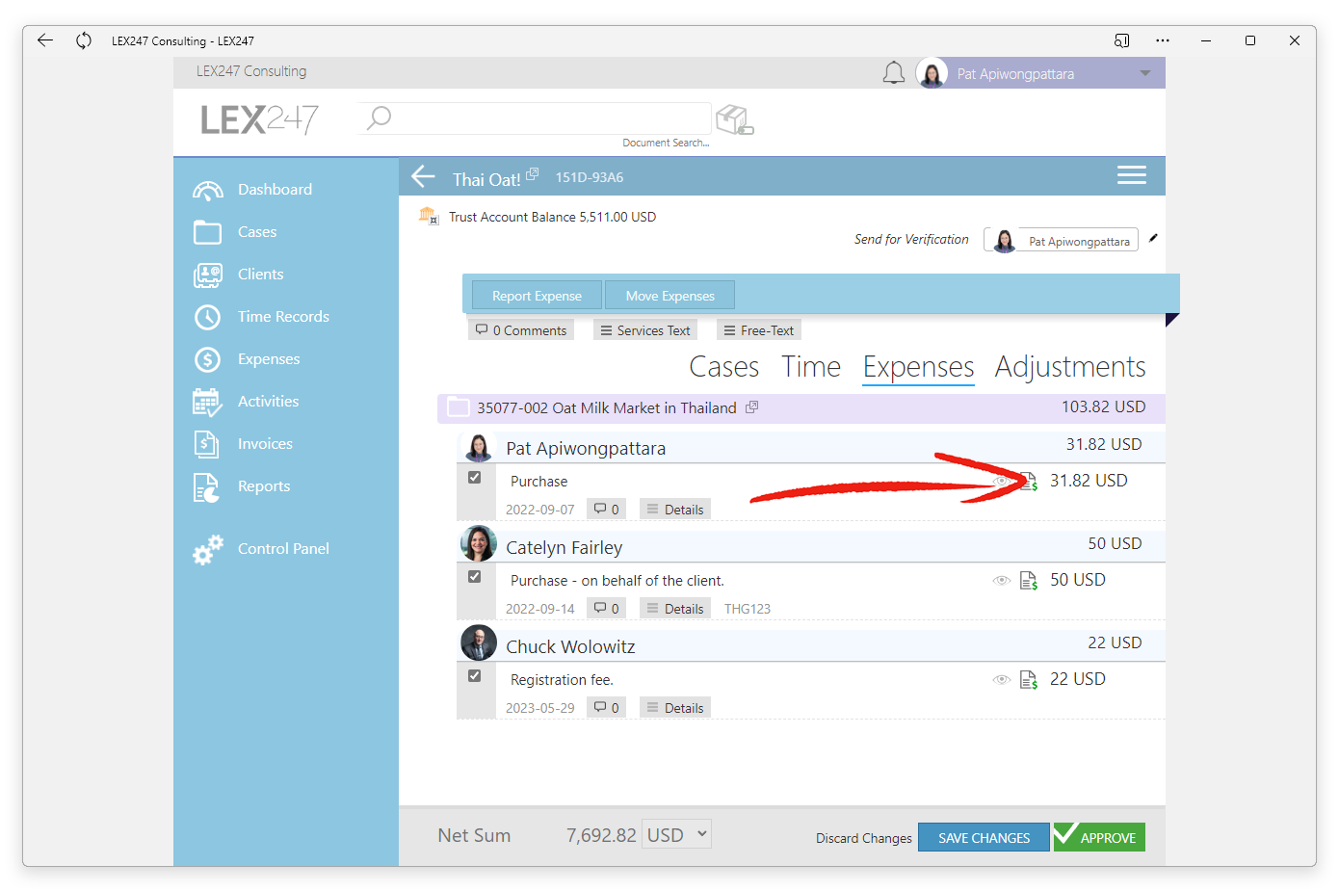Viewport: 1339px width, 891px height.
Task: Uncheck the Registration fee expense checkbox
Action: click(x=474, y=676)
